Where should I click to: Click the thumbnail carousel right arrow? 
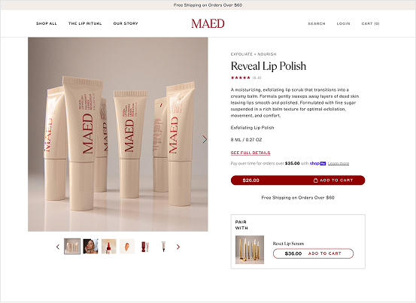(178, 247)
